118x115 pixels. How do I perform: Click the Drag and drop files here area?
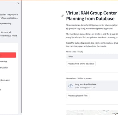[92, 86]
